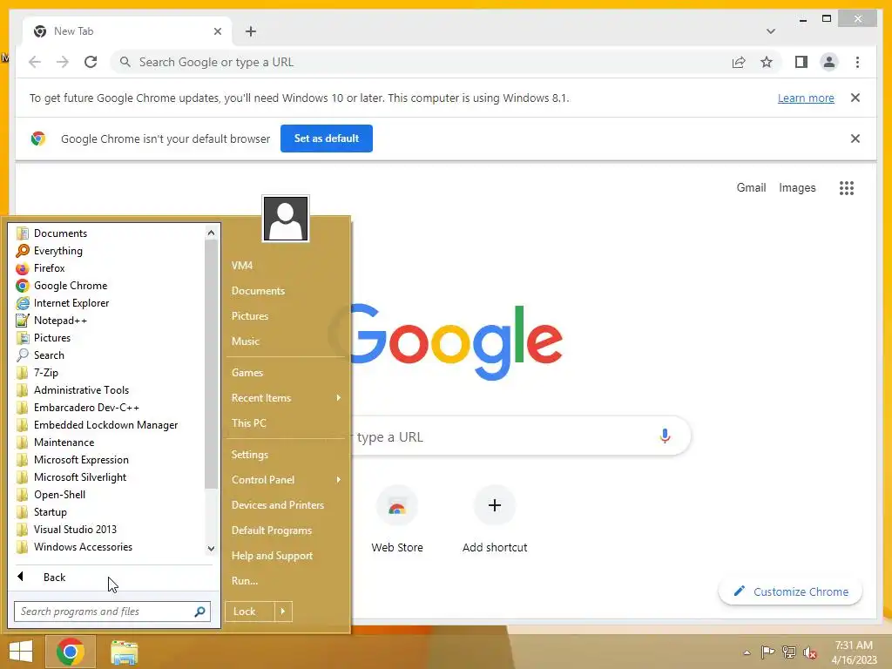Open File Explorer from the taskbar

pos(124,652)
